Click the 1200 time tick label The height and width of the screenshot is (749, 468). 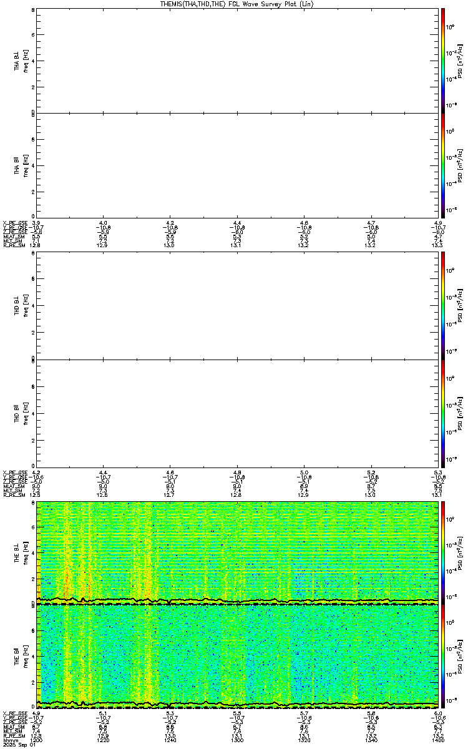point(37,739)
